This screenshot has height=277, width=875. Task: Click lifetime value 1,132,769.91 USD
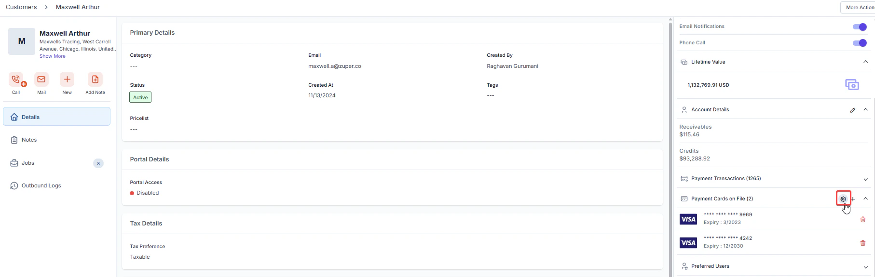pyautogui.click(x=708, y=85)
